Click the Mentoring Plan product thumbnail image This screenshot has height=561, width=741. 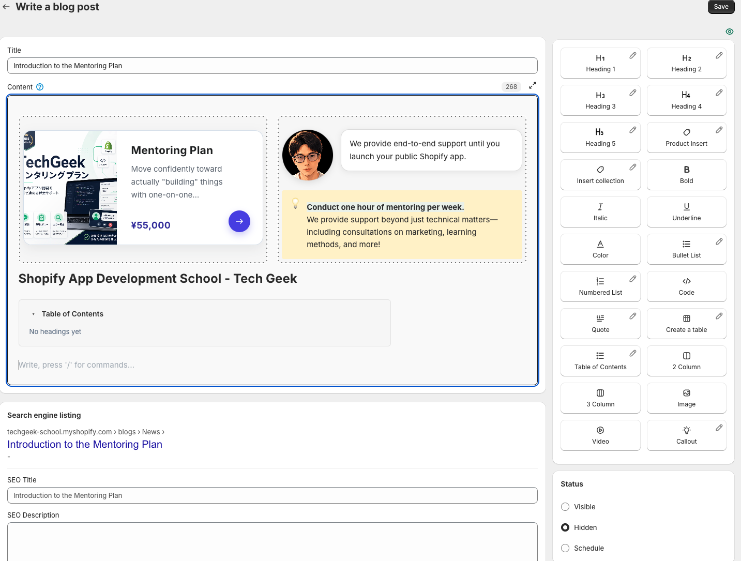point(70,188)
